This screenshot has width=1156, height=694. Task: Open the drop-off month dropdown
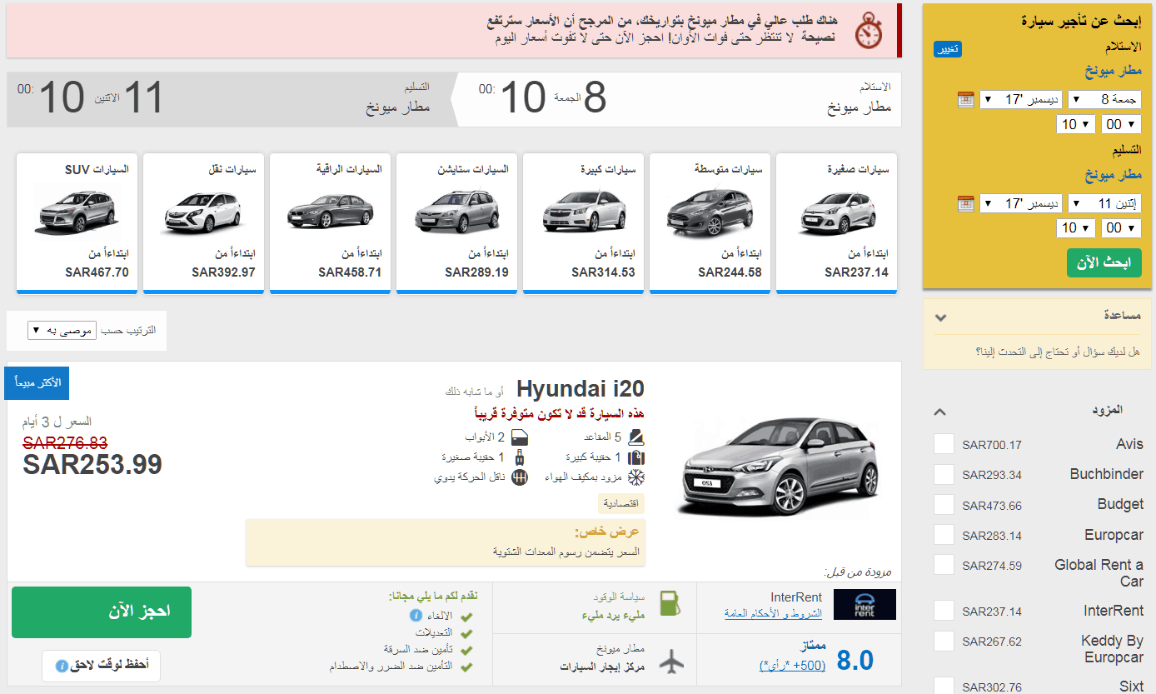[x=1021, y=203]
